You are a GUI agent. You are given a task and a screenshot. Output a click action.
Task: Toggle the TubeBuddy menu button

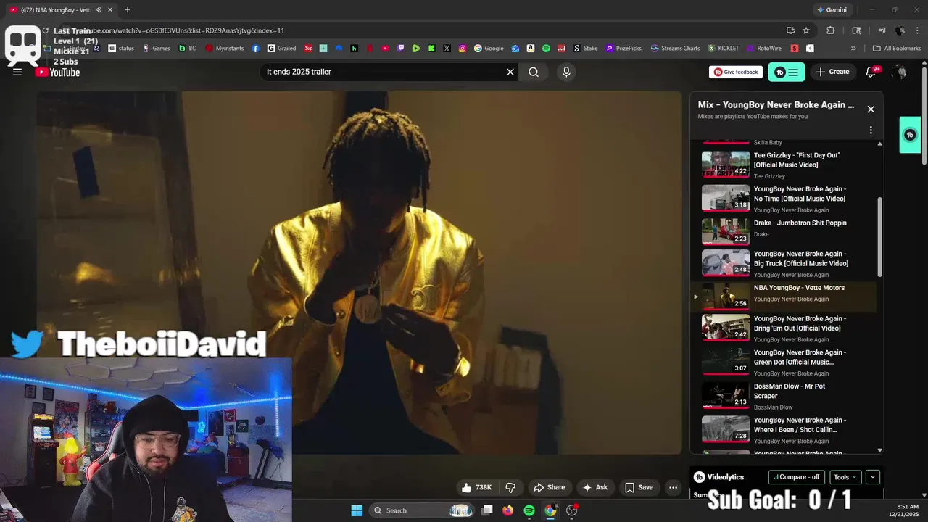[787, 72]
